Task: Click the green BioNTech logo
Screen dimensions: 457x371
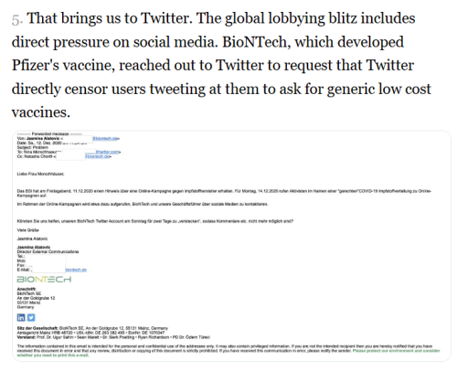Action: (44, 280)
